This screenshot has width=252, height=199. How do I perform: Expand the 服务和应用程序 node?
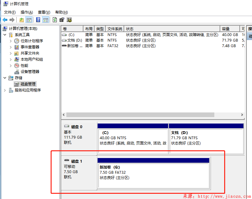click(5, 90)
